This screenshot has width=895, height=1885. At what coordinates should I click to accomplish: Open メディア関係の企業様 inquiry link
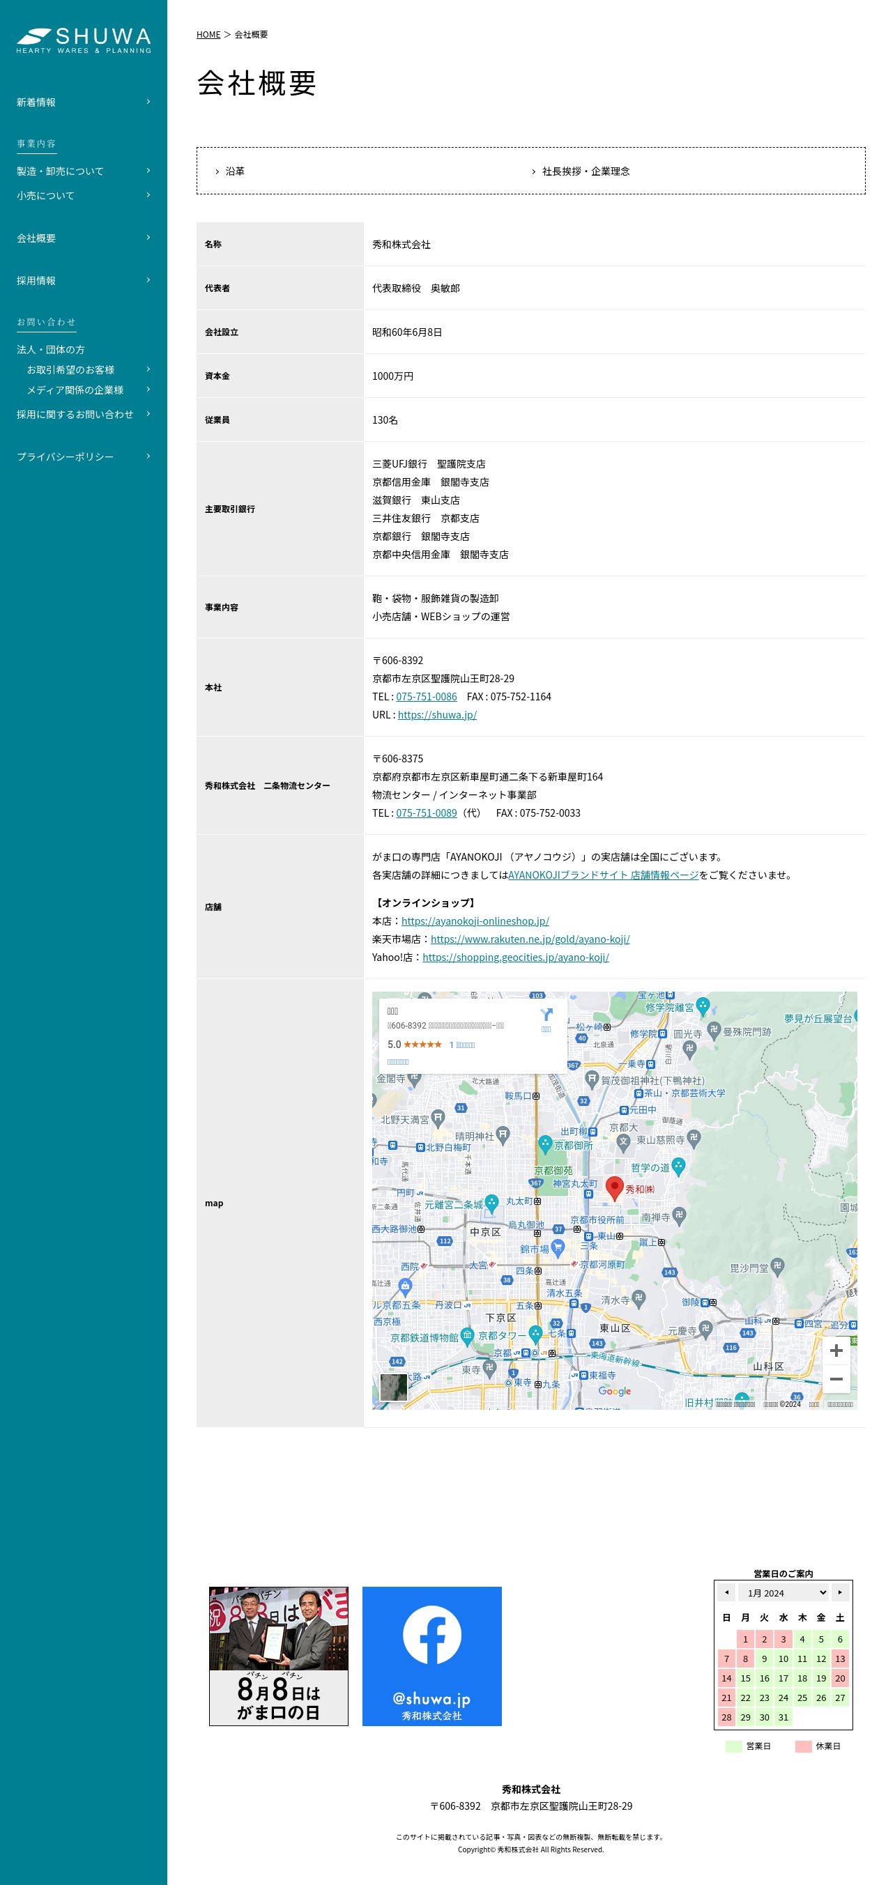(x=89, y=390)
